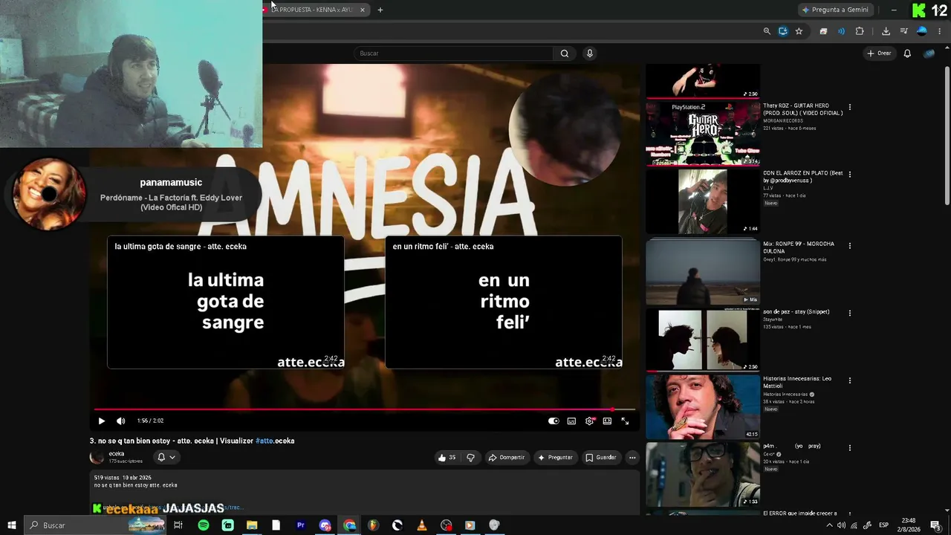Image resolution: width=951 pixels, height=535 pixels.
Task: Enter fullscreen mode
Action: pyautogui.click(x=625, y=421)
